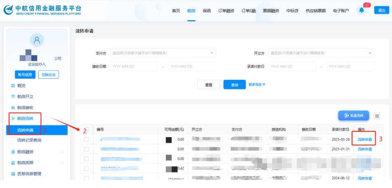This screenshot has height=188, width=392.
Task: Expand the 航信融资 menu chevron
Action: click(62, 152)
